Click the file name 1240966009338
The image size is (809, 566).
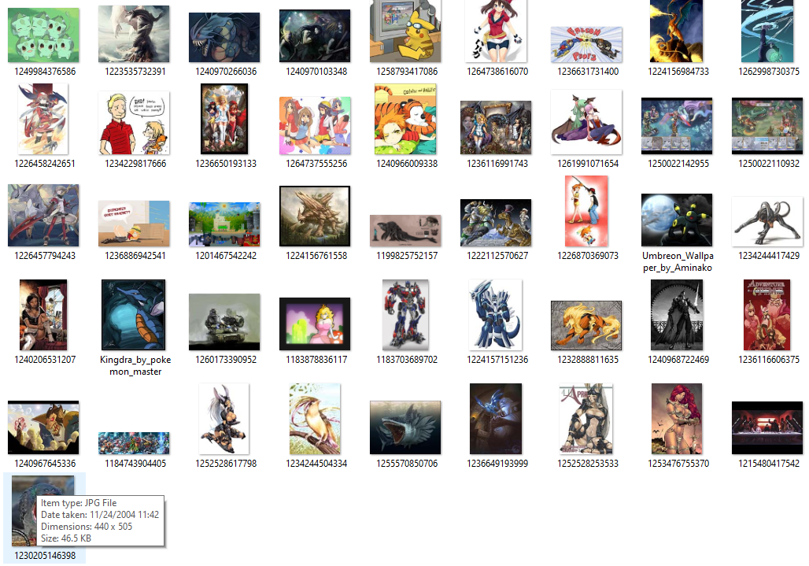(x=407, y=164)
